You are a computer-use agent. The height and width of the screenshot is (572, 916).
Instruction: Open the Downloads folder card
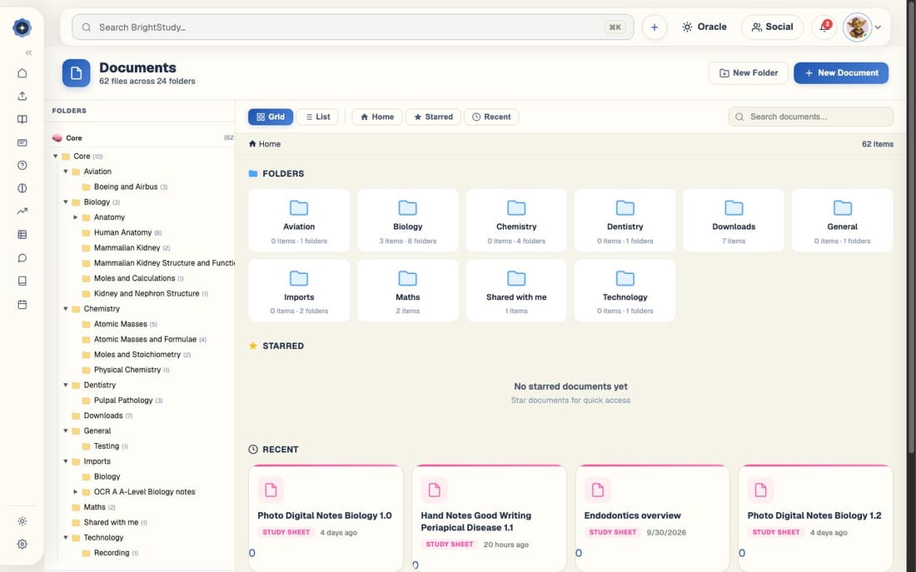(734, 221)
